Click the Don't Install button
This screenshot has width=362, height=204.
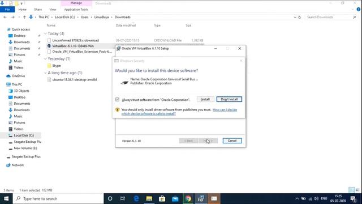[229, 99]
